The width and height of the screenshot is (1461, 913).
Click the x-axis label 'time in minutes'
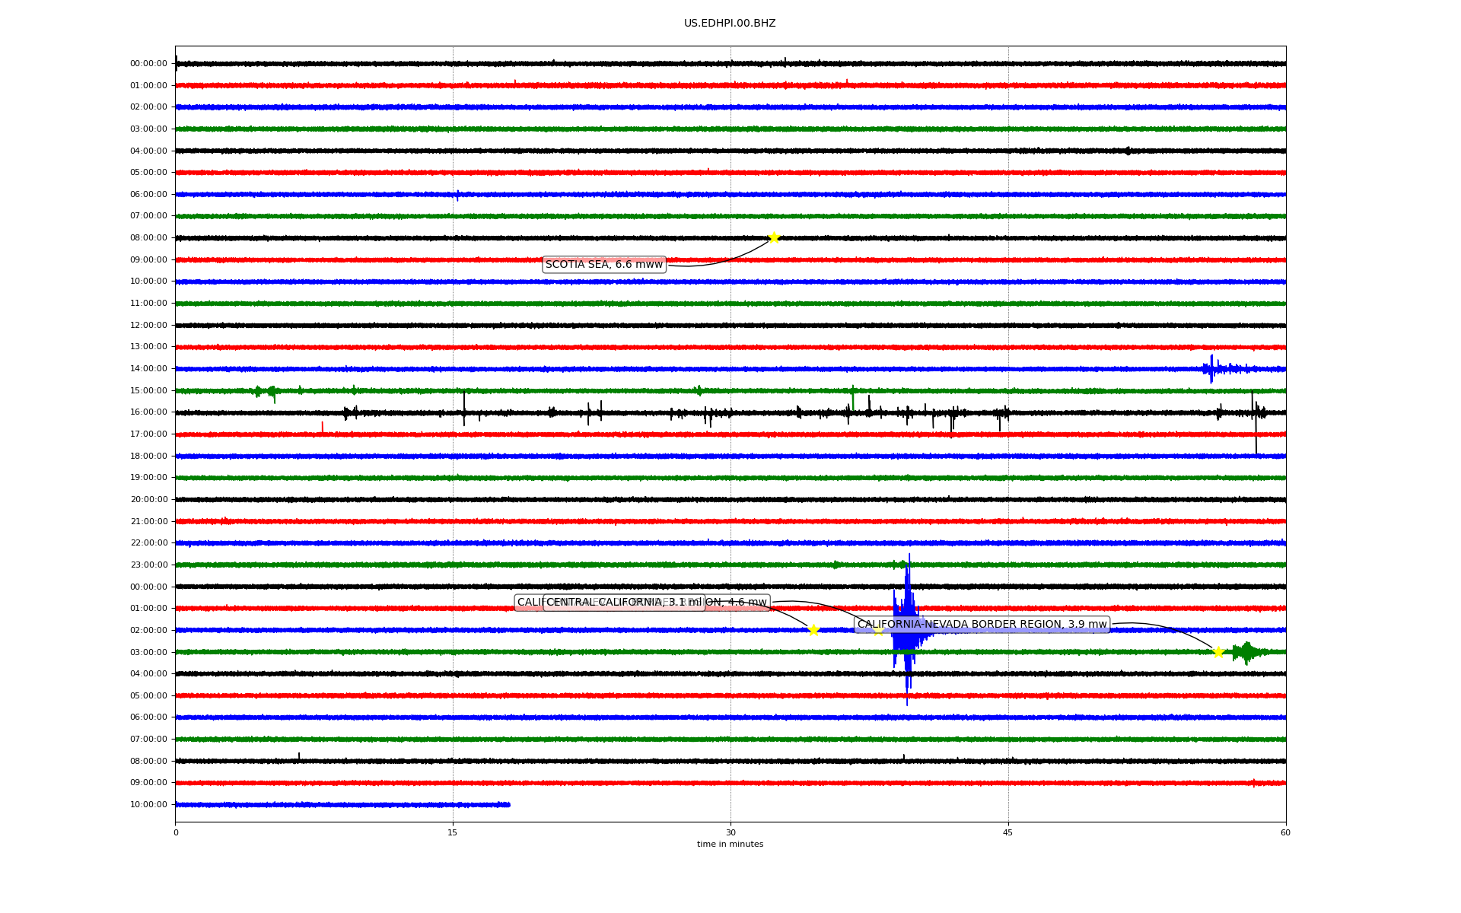pos(730,845)
